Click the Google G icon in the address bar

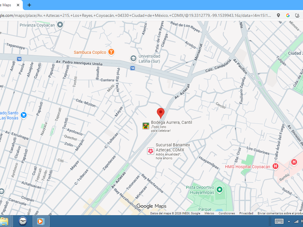click(288, 16)
